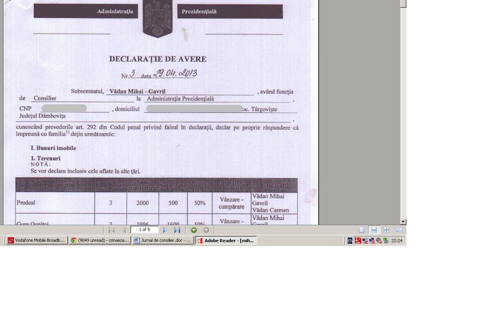495x309 pixels.
Task: Go to the previous page
Action: 124,230
